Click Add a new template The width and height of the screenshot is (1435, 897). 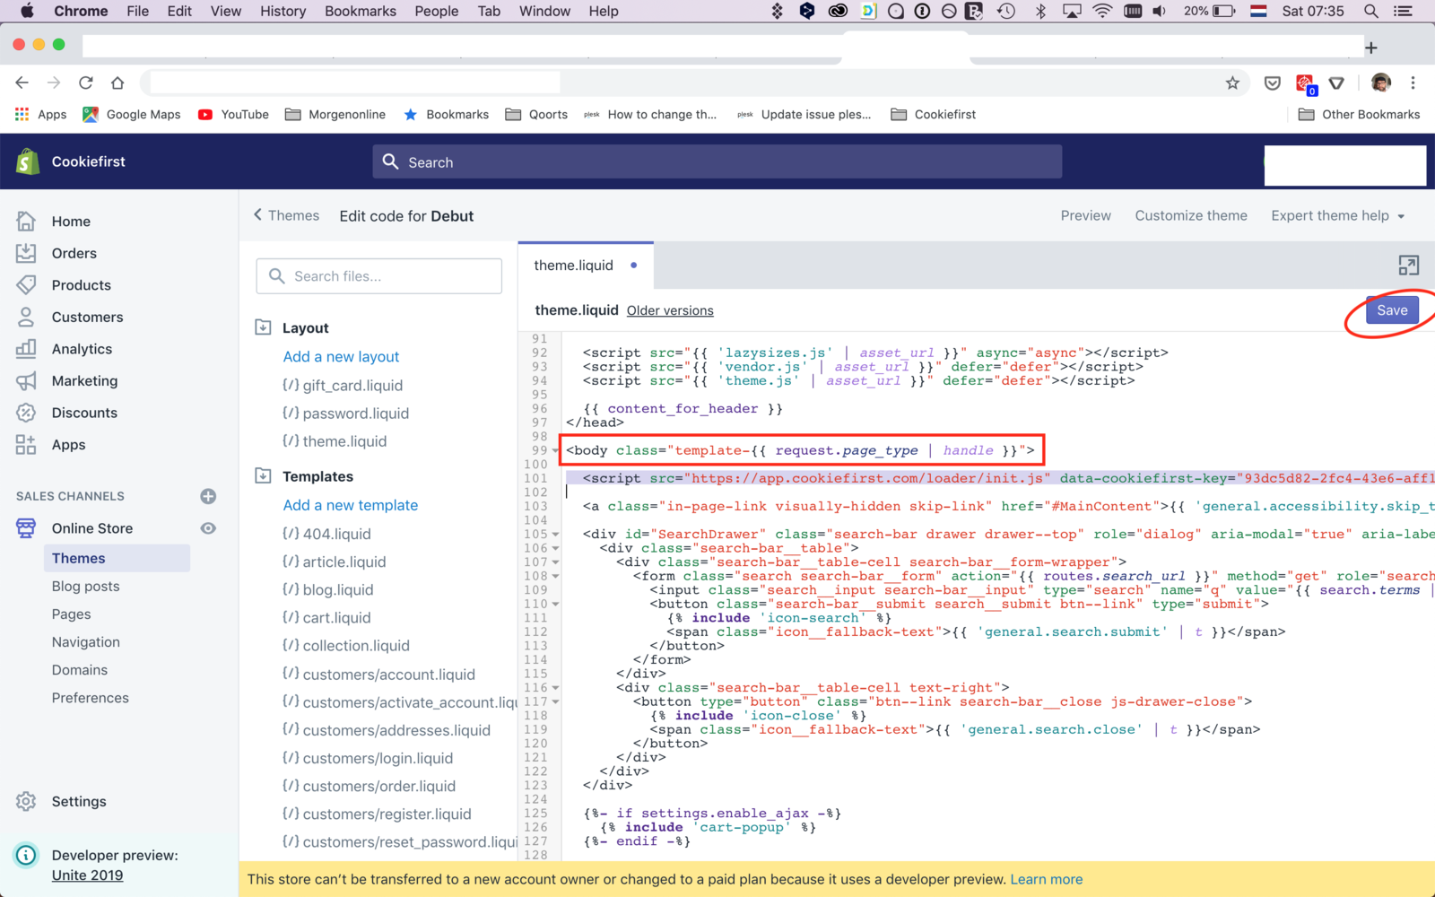(x=350, y=505)
